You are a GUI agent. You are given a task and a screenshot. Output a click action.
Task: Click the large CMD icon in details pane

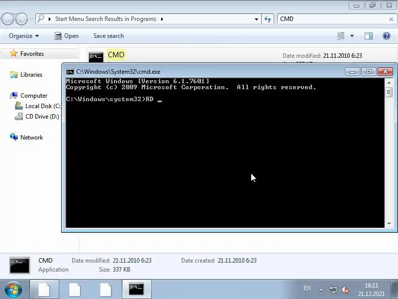(x=19, y=265)
